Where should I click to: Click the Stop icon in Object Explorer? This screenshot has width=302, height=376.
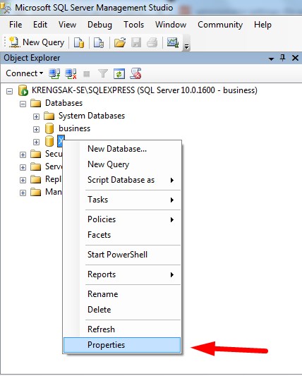86,74
